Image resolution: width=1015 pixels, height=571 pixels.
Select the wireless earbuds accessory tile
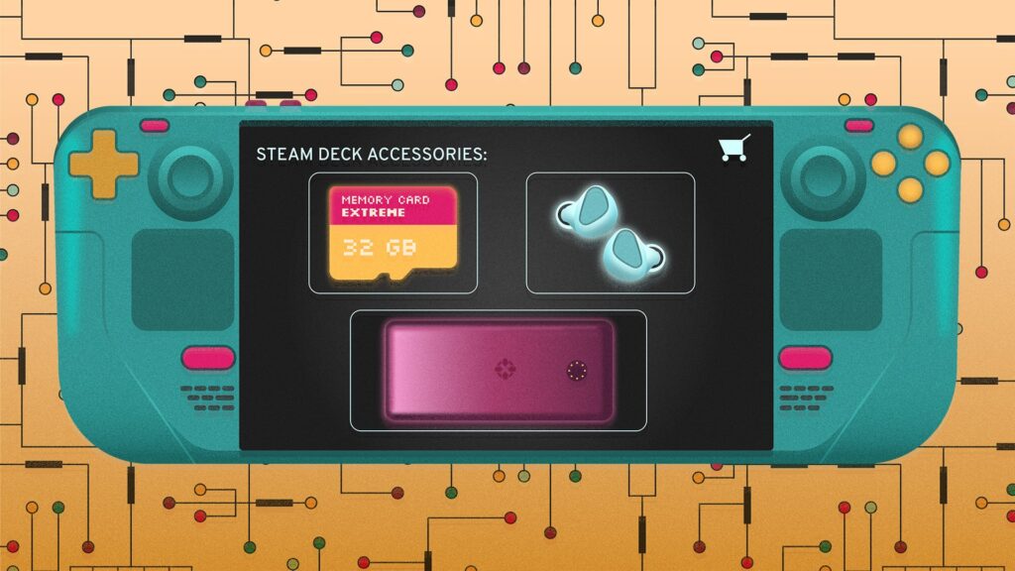coord(611,233)
